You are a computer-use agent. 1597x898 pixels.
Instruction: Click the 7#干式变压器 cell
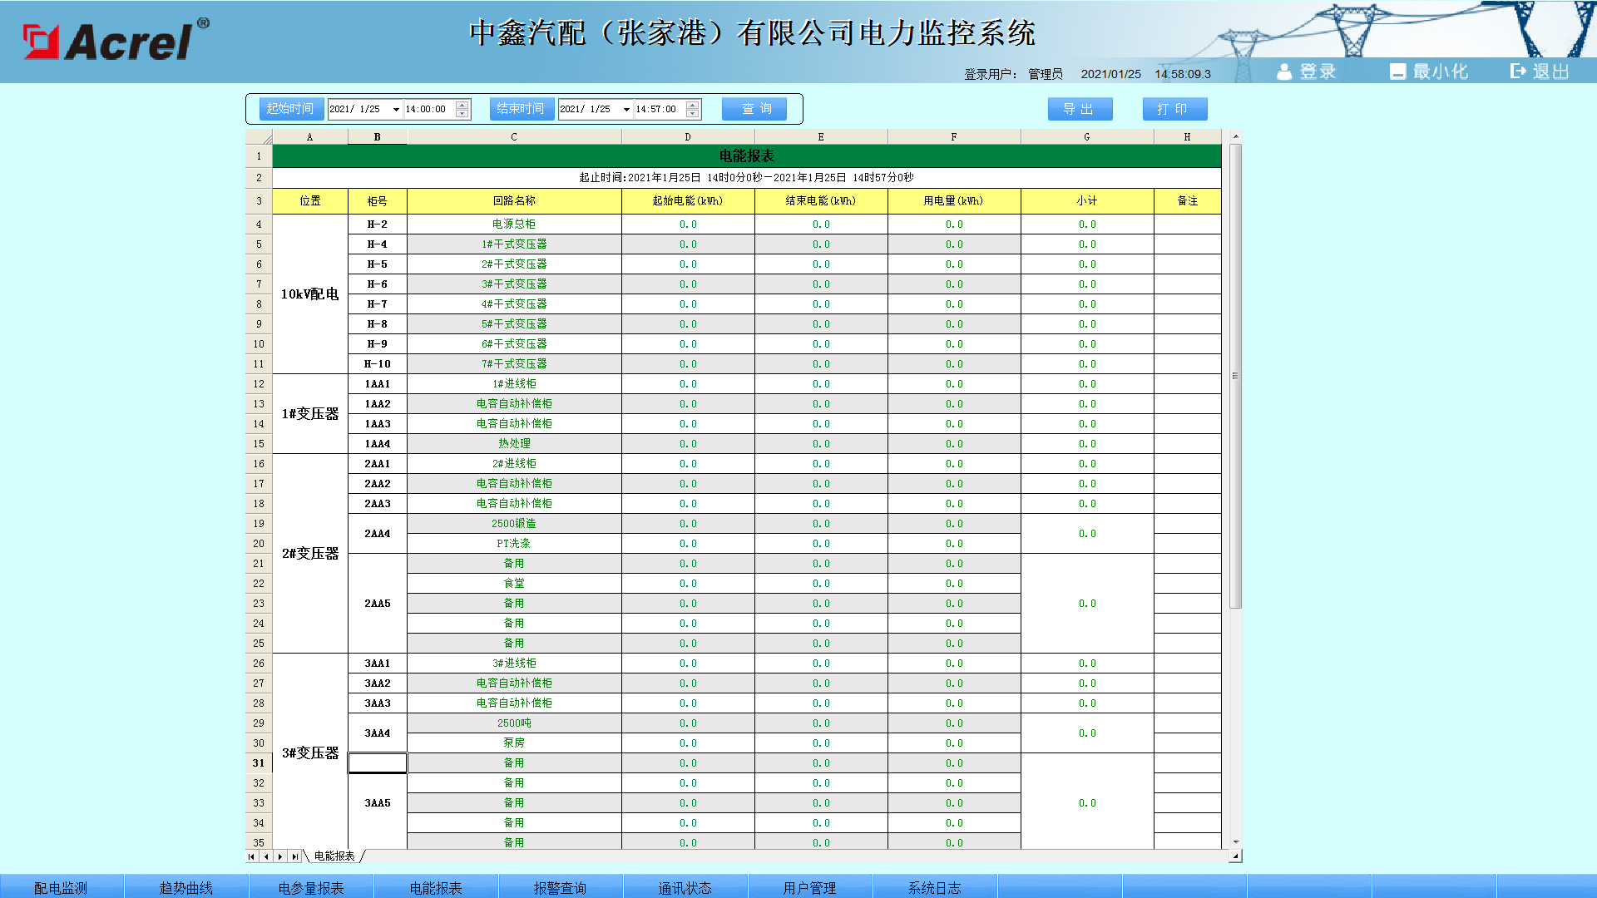pos(514,364)
